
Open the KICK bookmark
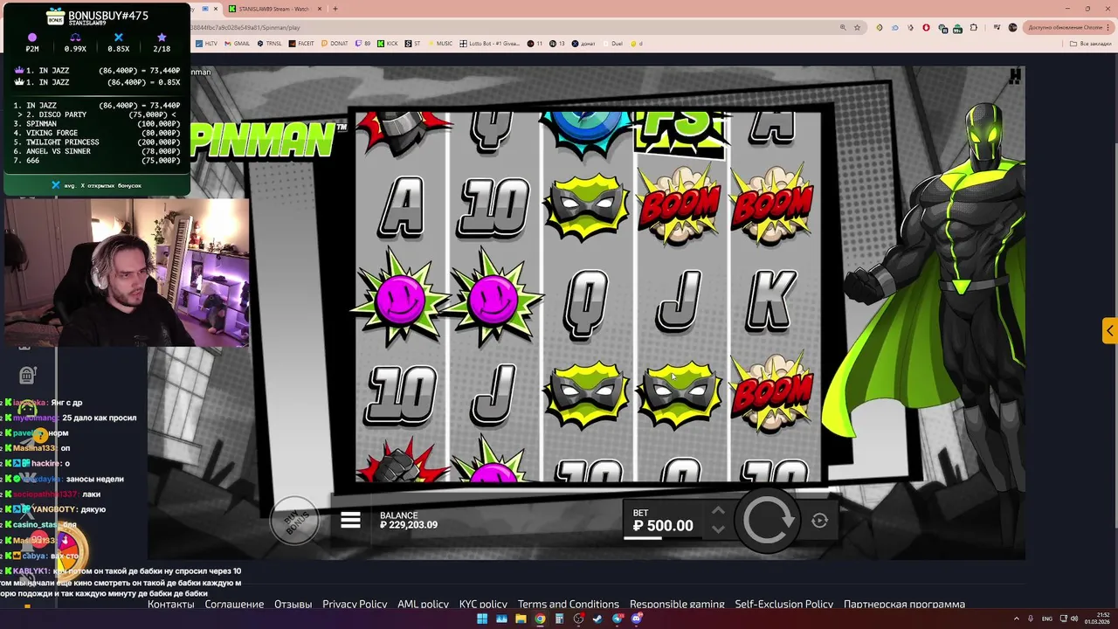(x=388, y=43)
